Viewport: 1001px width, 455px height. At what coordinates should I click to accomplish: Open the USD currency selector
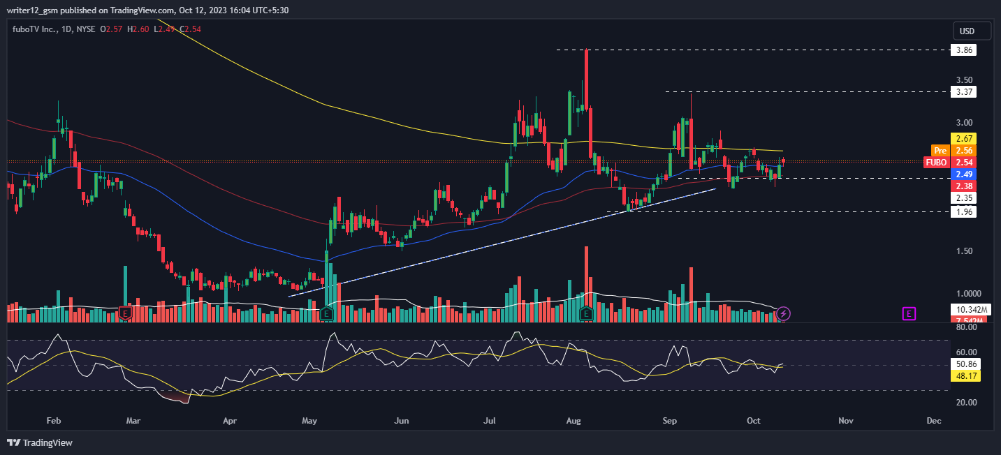pos(972,31)
